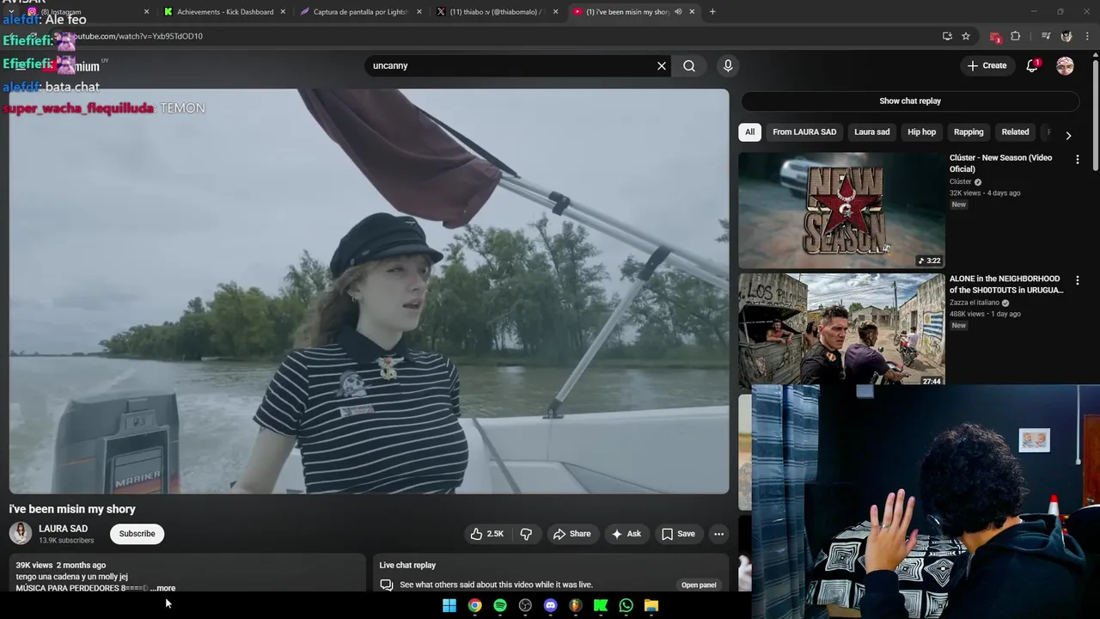The width and height of the screenshot is (1100, 619).
Task: Select the 'From LAURA SAD' chip
Action: 804,132
